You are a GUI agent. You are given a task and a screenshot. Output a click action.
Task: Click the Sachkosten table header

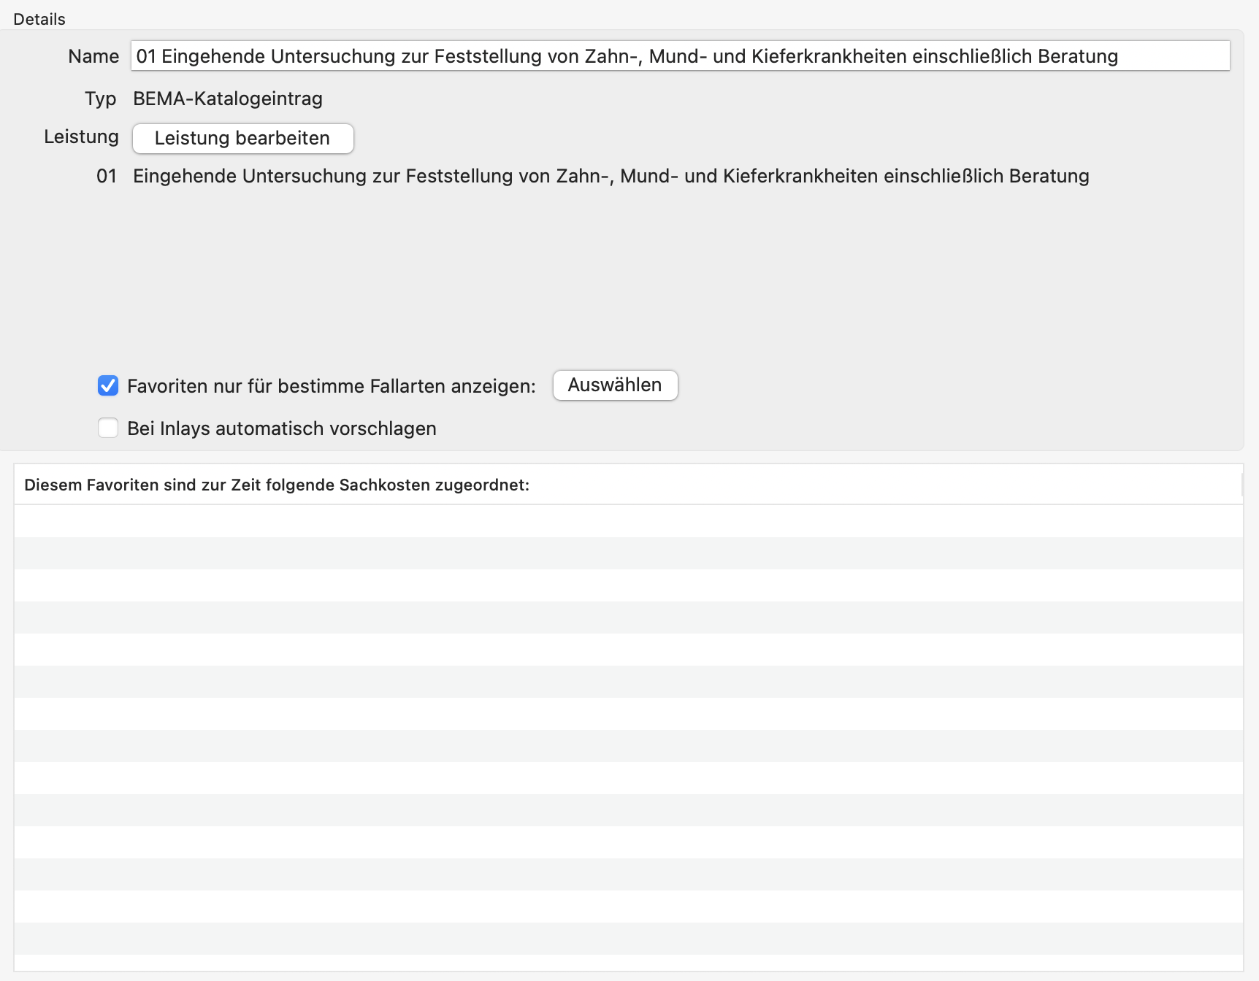(276, 485)
